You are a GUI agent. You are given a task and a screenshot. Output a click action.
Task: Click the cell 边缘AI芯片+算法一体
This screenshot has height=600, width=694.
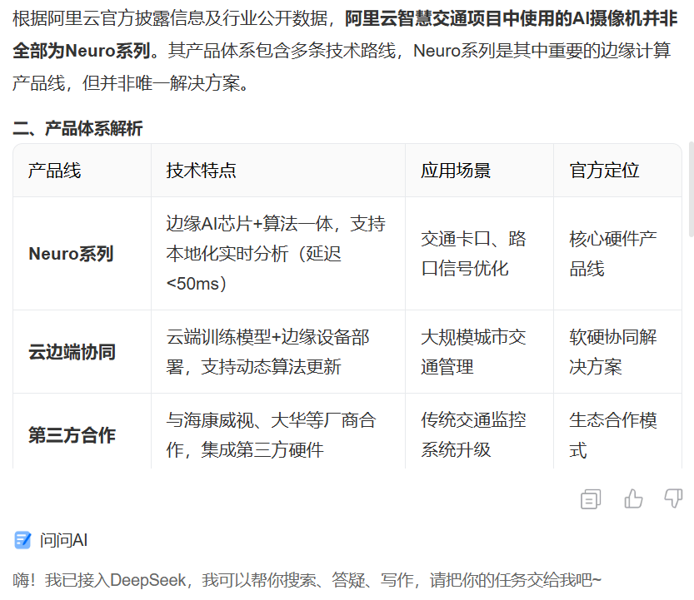click(x=278, y=253)
